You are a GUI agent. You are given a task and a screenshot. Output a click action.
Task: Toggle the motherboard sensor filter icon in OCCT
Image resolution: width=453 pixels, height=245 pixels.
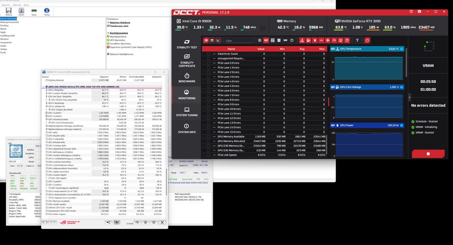click(273, 41)
